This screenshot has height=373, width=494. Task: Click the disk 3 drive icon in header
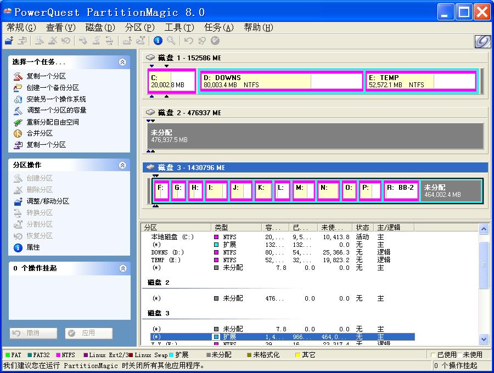(150, 167)
